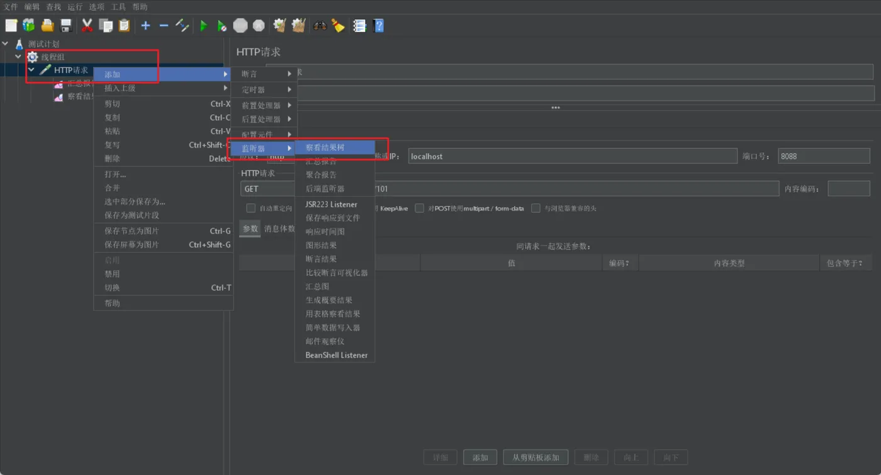Open the Templates icon in toolbar

point(29,26)
